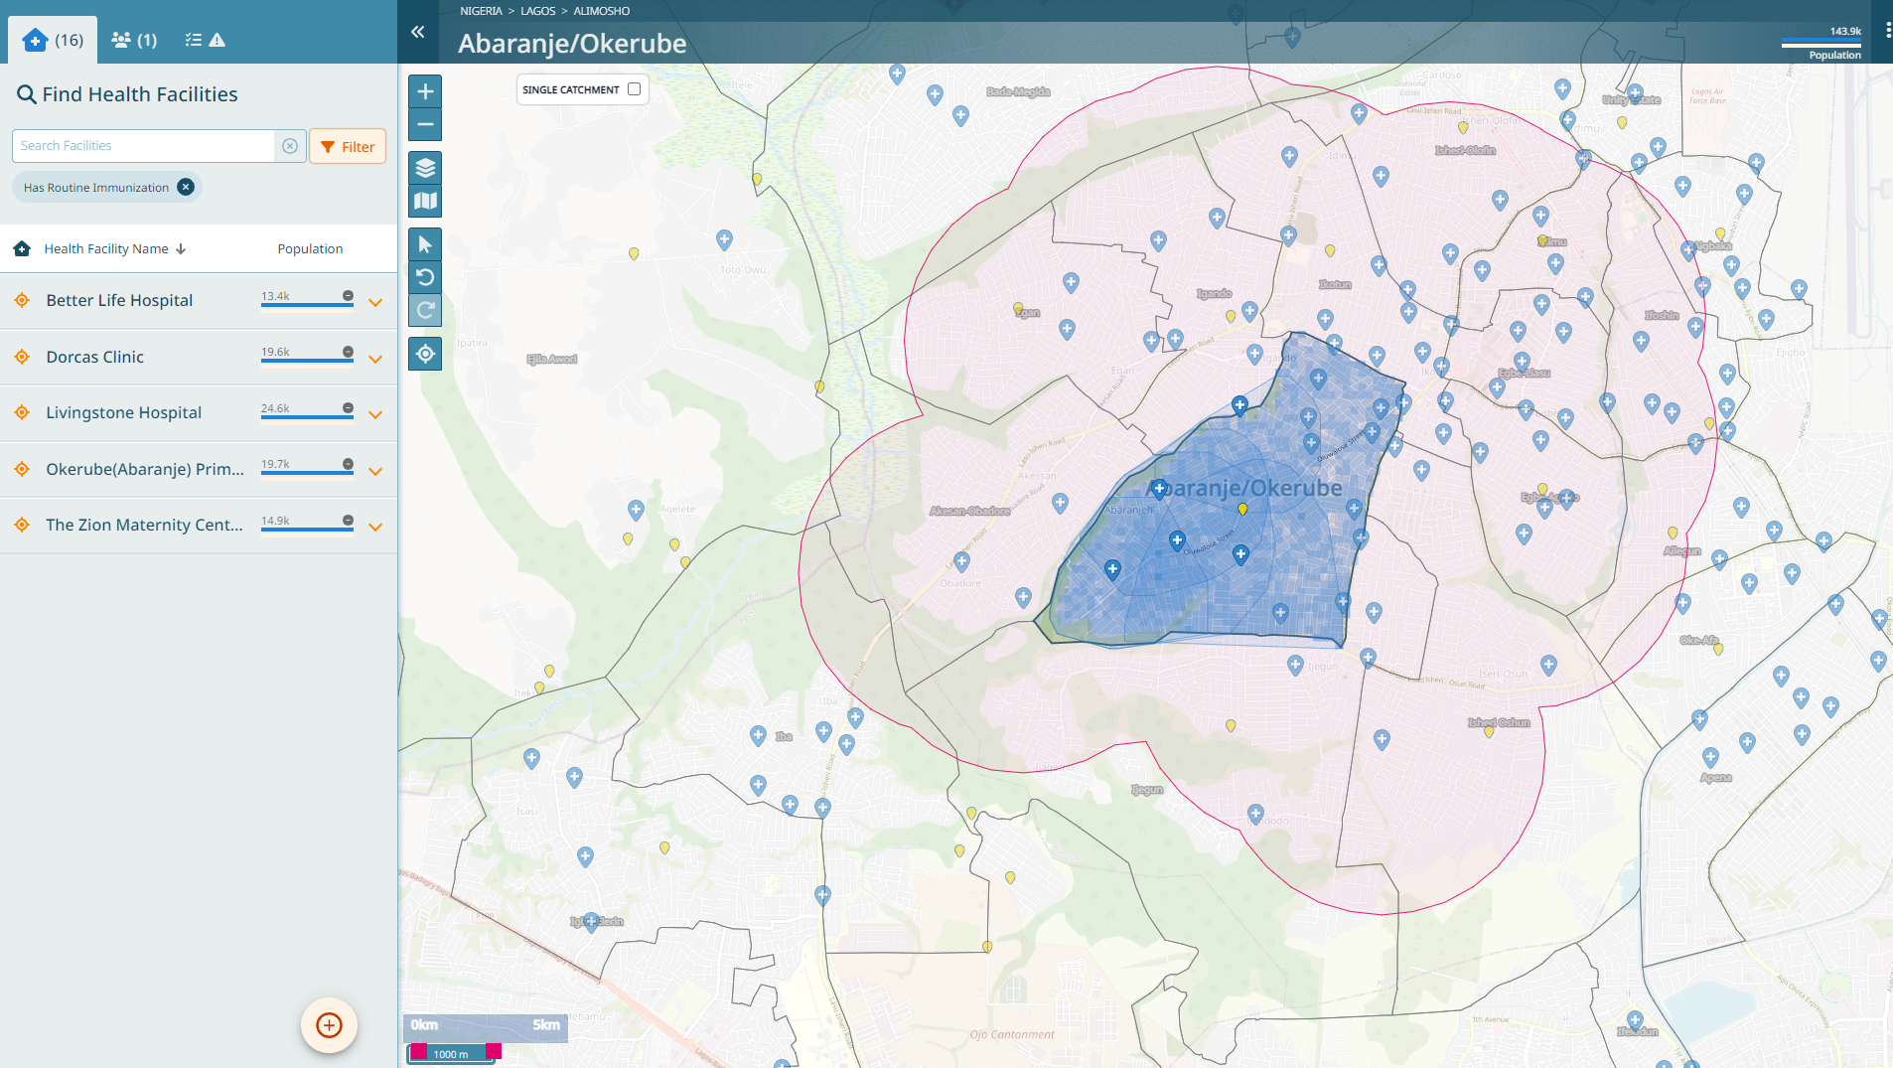Select Livingstone Hospital row
Image resolution: width=1893 pixels, height=1068 pixels.
pos(199,413)
